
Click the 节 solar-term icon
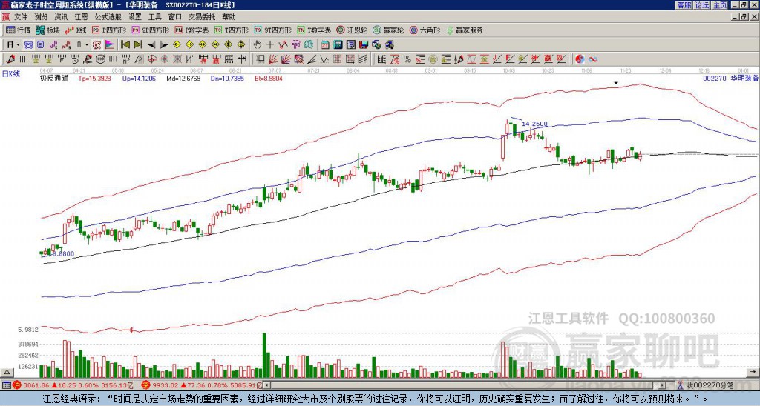tap(295, 44)
